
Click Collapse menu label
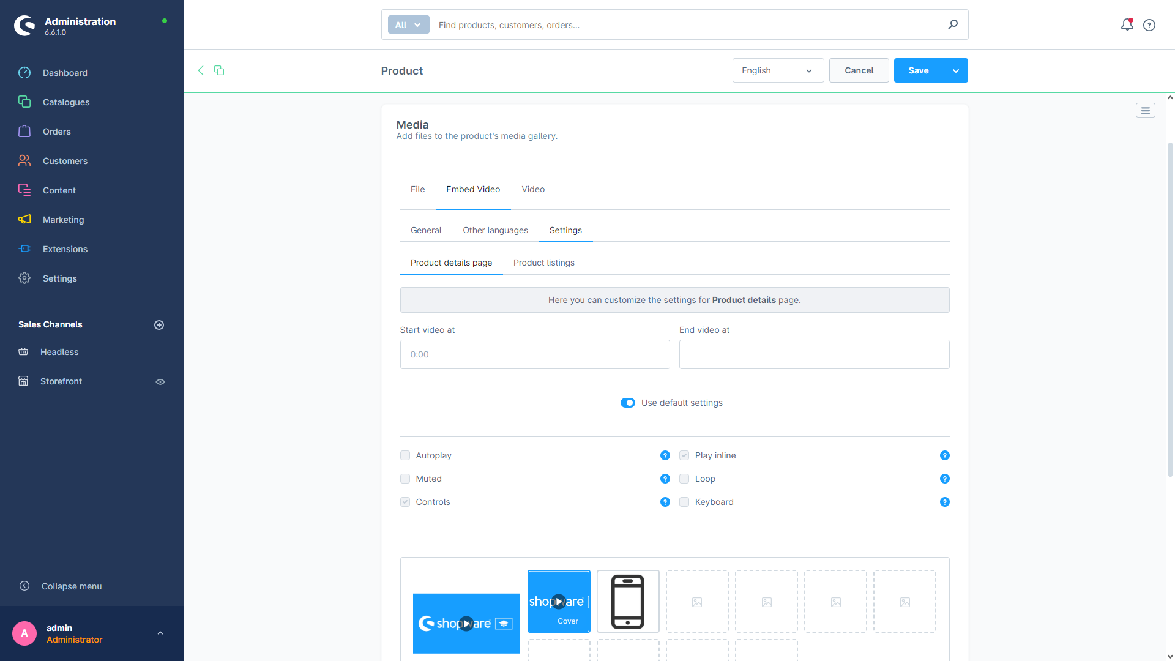click(72, 586)
